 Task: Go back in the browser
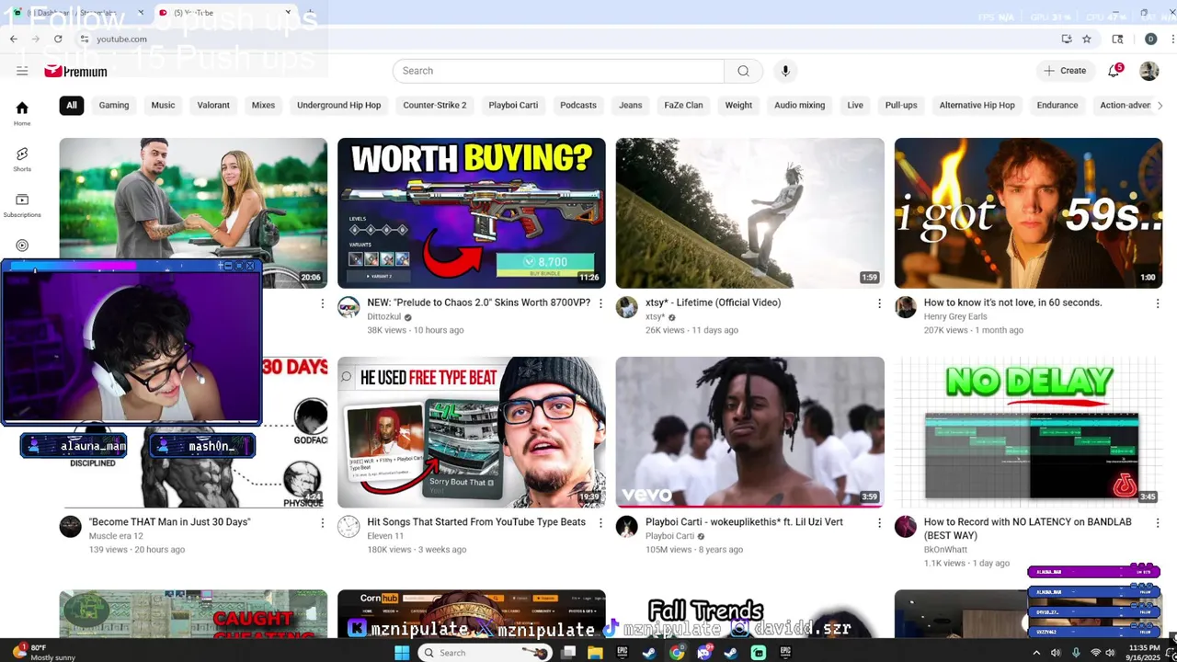point(13,39)
